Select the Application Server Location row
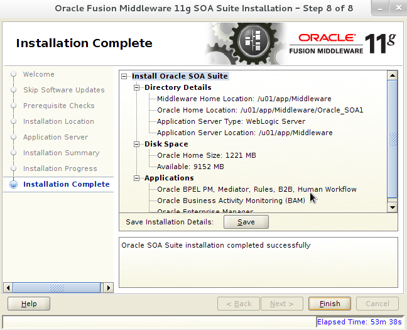This screenshot has width=407, height=330. pos(245,133)
